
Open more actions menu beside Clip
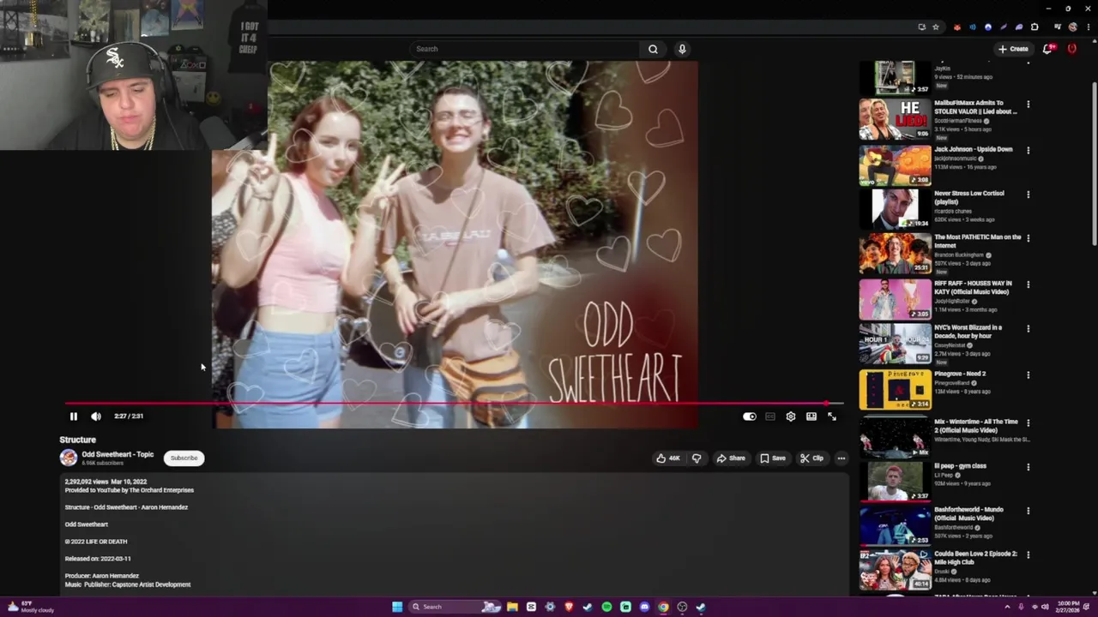tap(842, 458)
